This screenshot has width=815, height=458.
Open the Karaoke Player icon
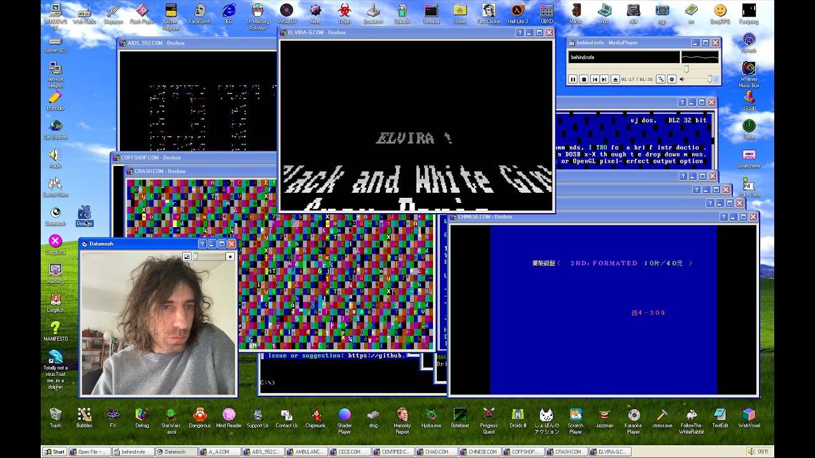tap(634, 420)
